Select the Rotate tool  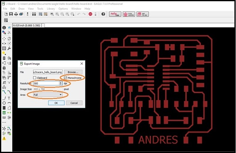9,43
